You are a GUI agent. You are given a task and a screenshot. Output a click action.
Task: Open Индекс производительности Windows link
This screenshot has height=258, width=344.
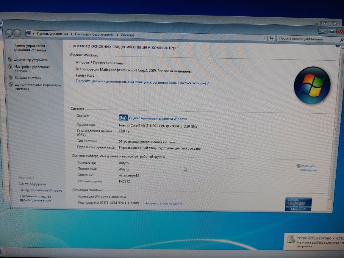pos(158,118)
